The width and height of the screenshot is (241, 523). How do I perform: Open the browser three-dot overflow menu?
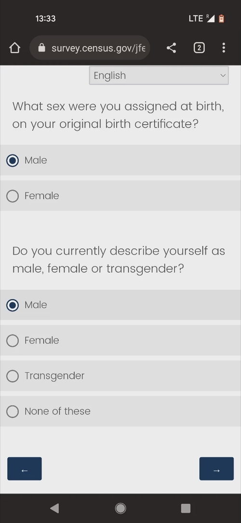tap(224, 48)
